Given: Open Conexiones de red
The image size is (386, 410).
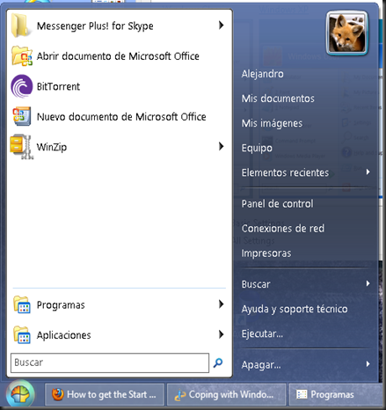Looking at the screenshot, I should click(x=283, y=228).
